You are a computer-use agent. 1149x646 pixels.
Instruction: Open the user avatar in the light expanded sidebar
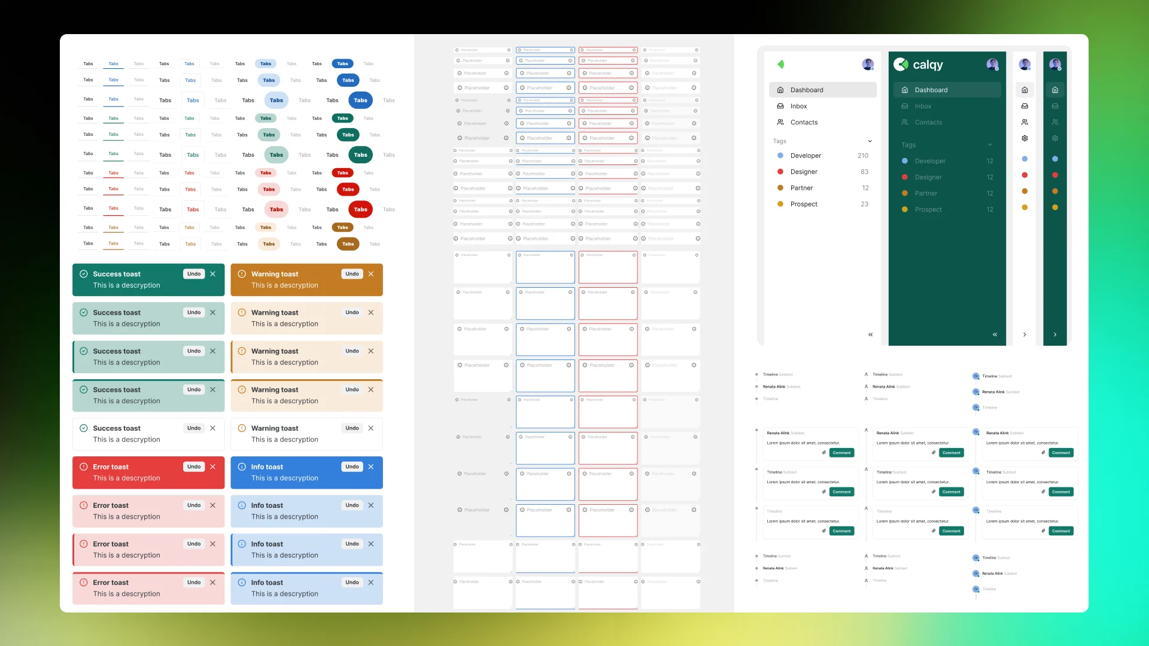(x=868, y=65)
